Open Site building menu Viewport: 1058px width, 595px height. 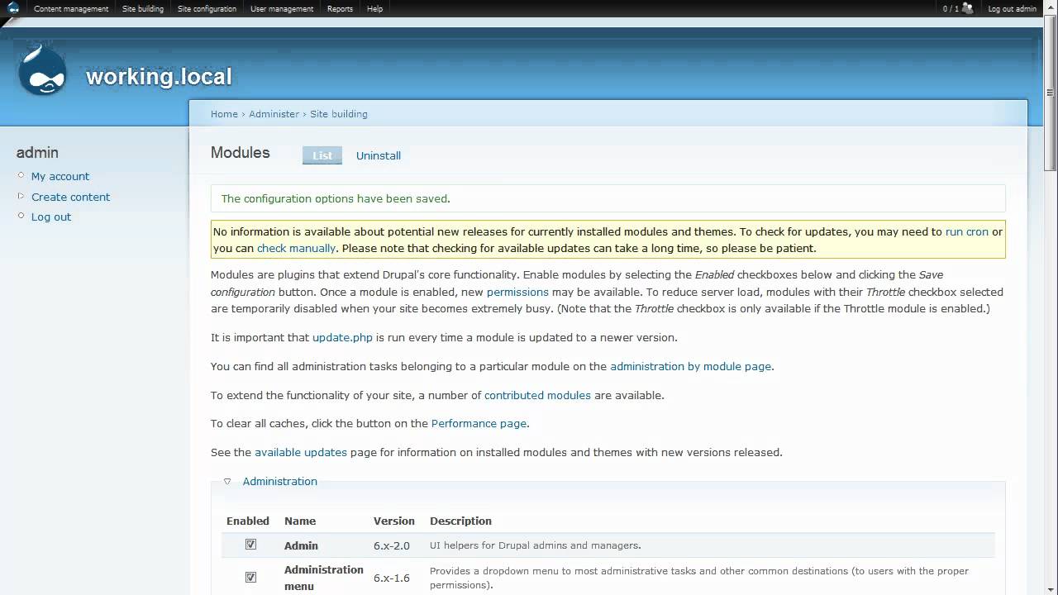(x=143, y=9)
